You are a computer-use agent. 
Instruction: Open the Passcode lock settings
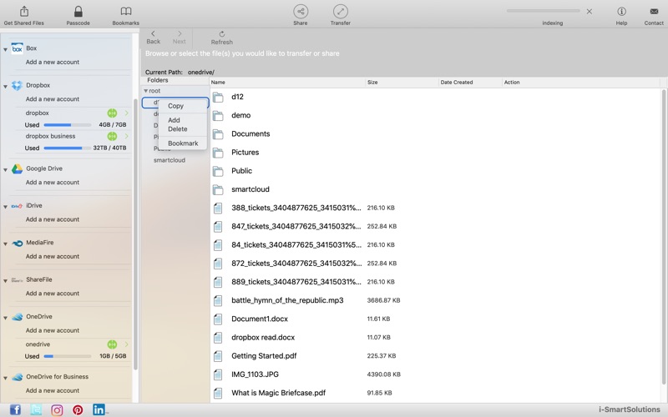pos(78,12)
